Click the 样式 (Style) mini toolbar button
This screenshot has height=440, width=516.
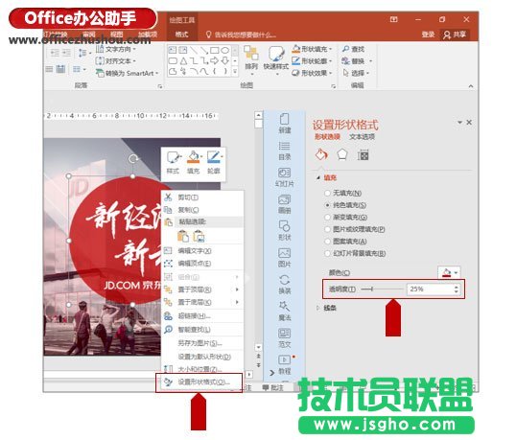[173, 163]
